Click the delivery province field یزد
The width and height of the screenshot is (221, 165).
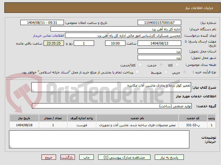pos(159,51)
